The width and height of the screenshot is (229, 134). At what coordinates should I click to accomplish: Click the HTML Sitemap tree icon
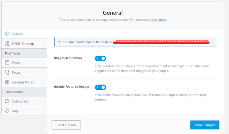[x=7, y=44]
